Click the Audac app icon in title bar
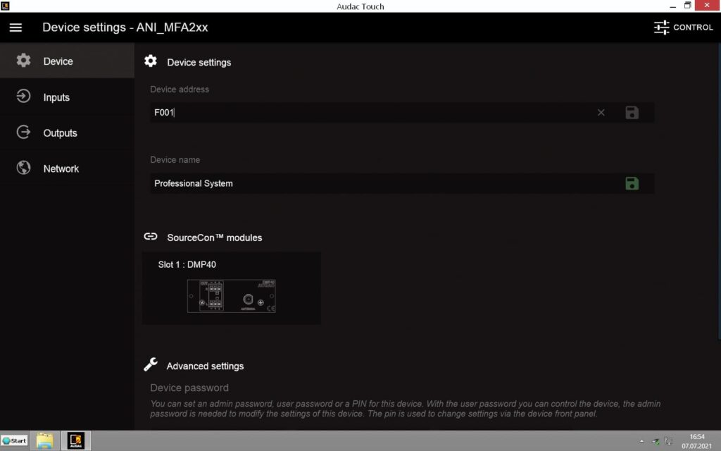 click(x=5, y=6)
